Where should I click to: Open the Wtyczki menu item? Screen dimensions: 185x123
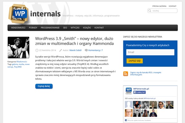75,28
